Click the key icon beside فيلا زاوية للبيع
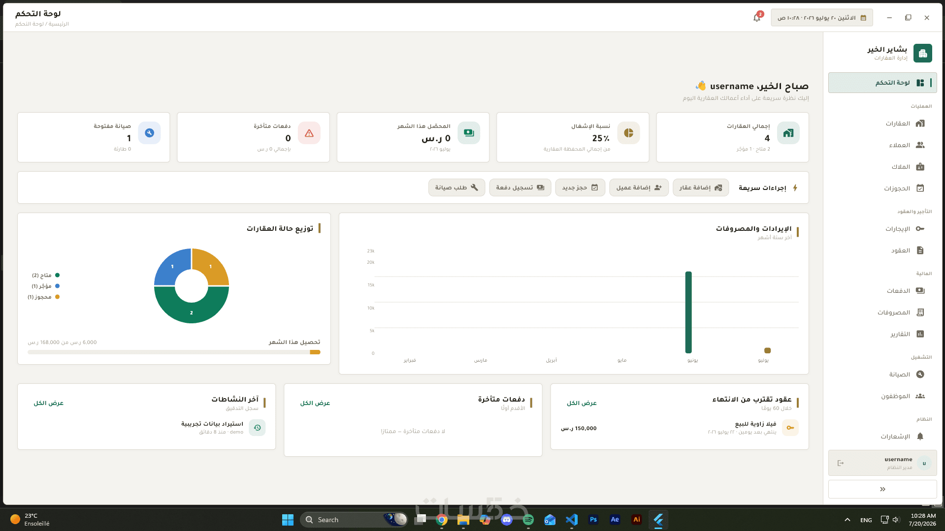This screenshot has width=945, height=531. [790, 428]
